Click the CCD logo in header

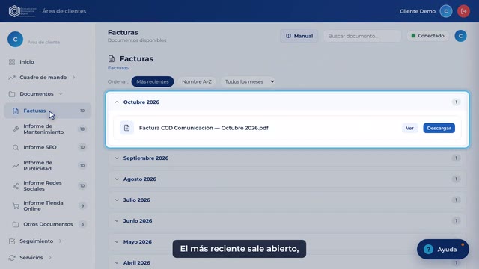click(22, 11)
